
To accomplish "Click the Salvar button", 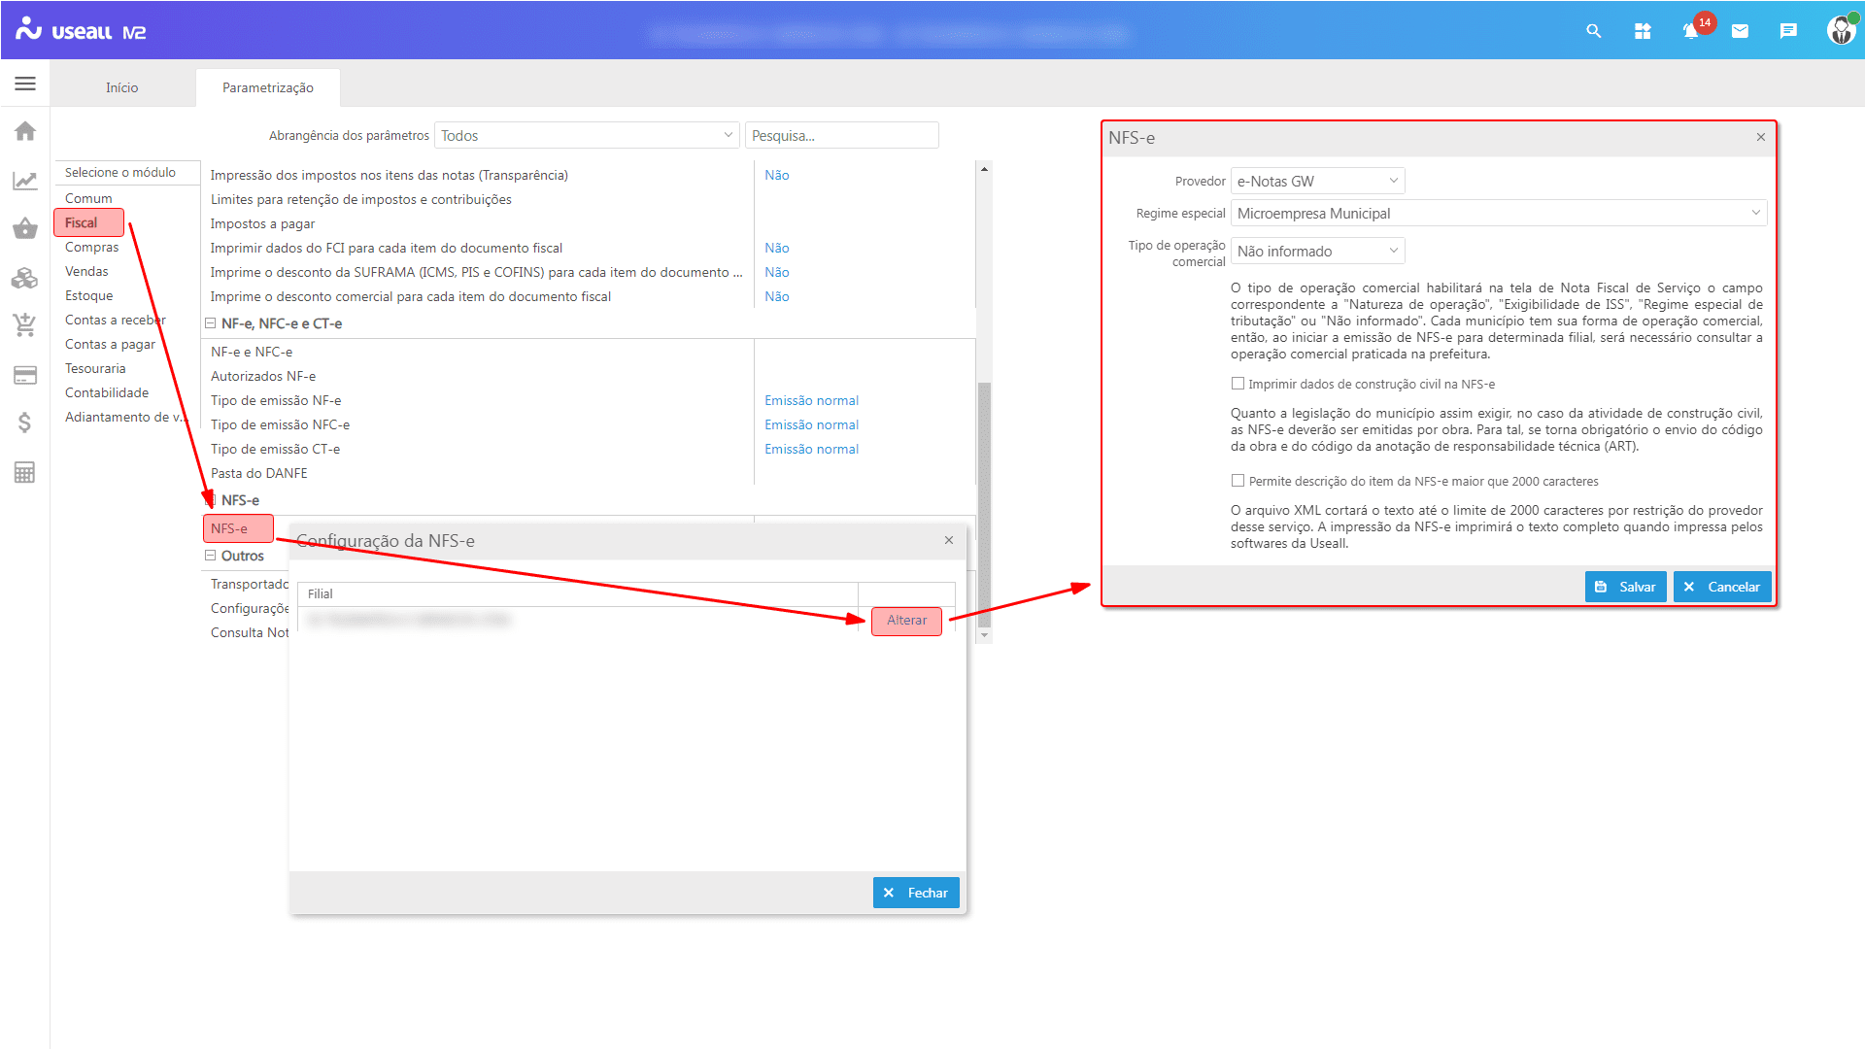I will click(1626, 587).
